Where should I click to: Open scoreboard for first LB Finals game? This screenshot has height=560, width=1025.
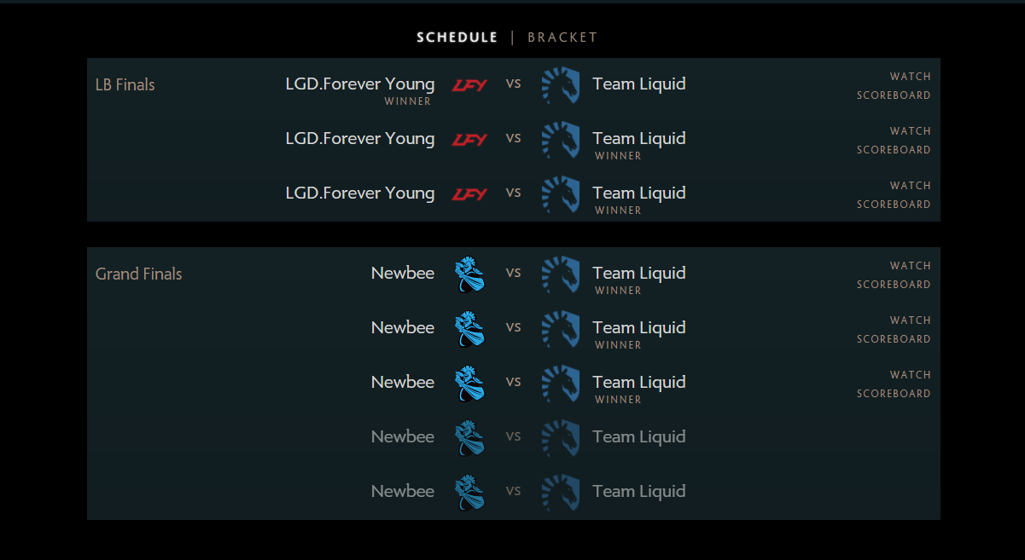pyautogui.click(x=894, y=95)
